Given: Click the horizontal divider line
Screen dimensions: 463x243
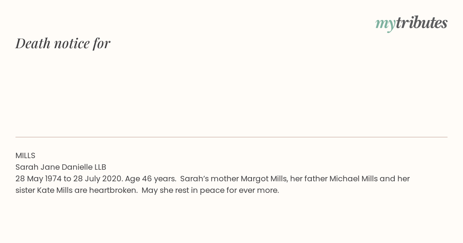Looking at the screenshot, I should pyautogui.click(x=231, y=137).
